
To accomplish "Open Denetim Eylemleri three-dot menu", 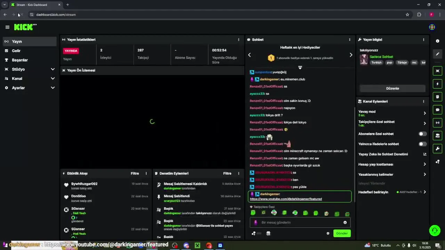I will click(x=238, y=173).
